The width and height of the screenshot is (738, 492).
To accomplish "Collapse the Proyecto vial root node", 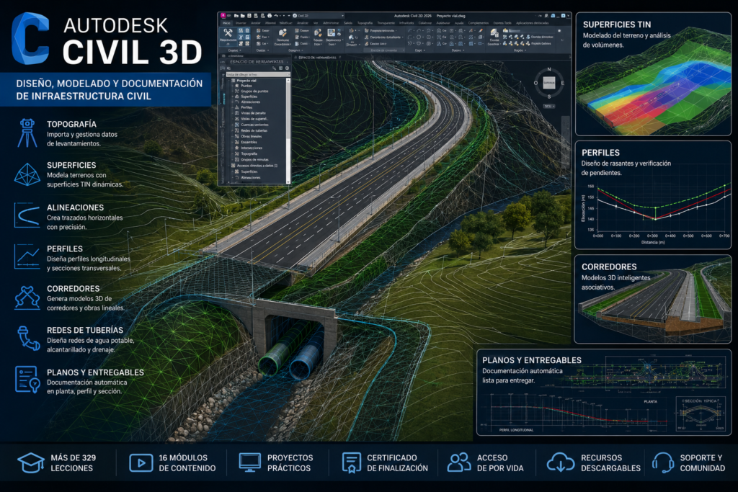I will [228, 81].
